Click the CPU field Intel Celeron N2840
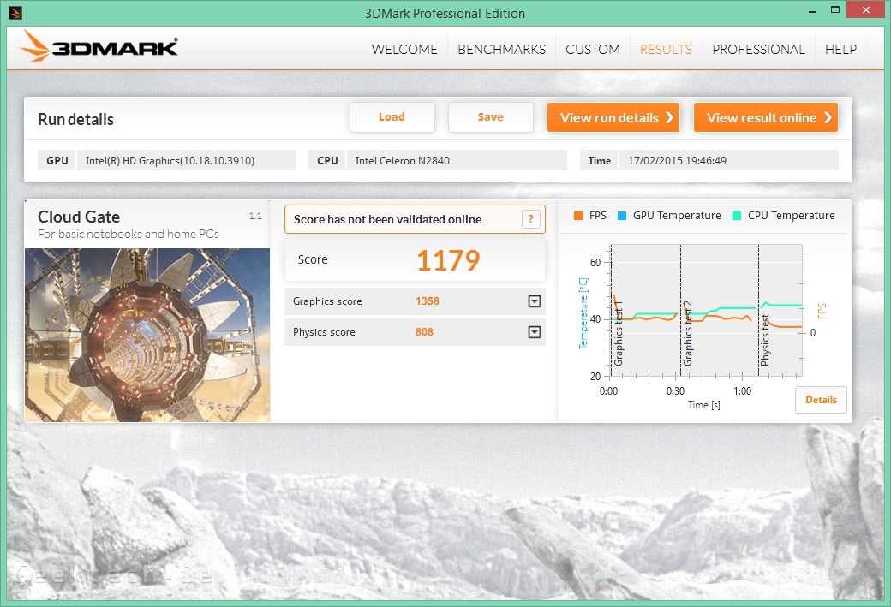891x607 pixels. point(457,161)
